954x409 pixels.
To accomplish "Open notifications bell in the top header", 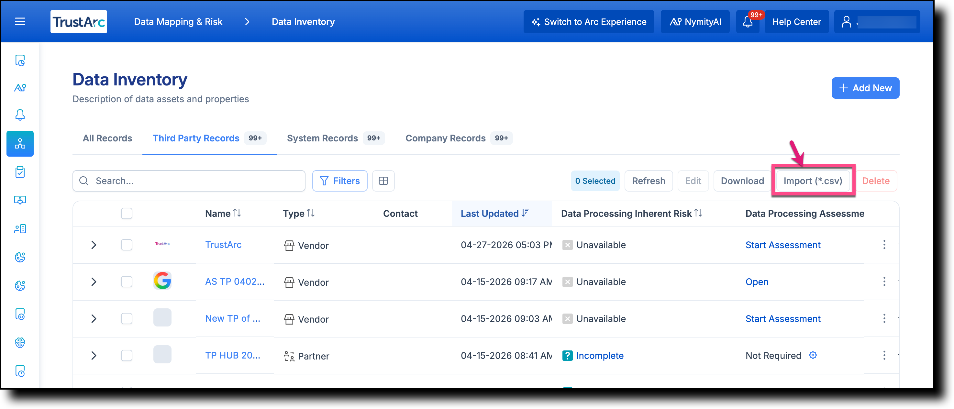I will pyautogui.click(x=748, y=22).
